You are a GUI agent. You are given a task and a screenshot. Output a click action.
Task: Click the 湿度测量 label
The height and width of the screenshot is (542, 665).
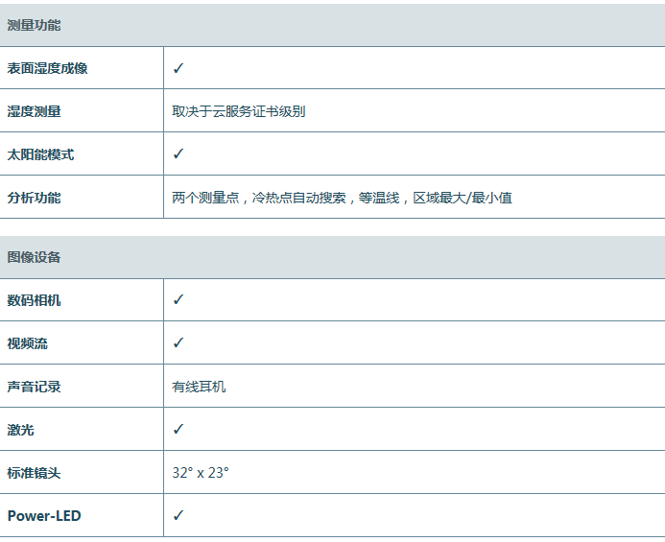[x=34, y=111]
